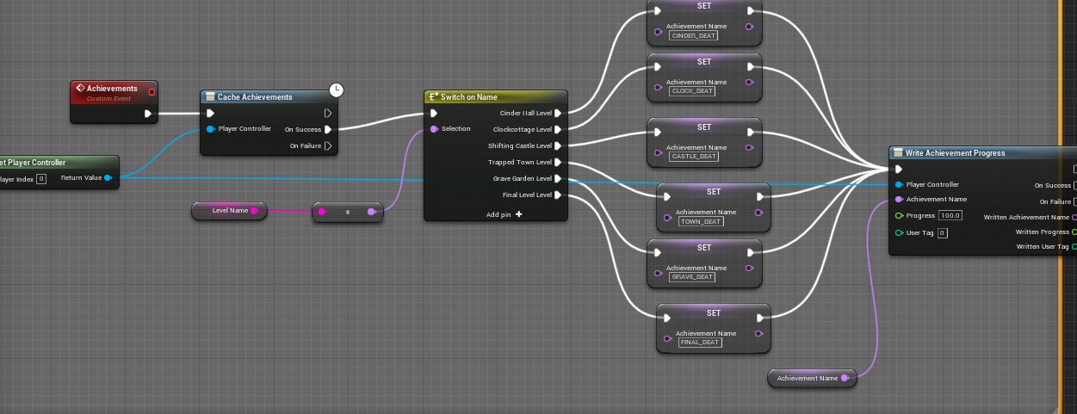Click the Player Index value field
1077x414 pixels.
point(40,179)
